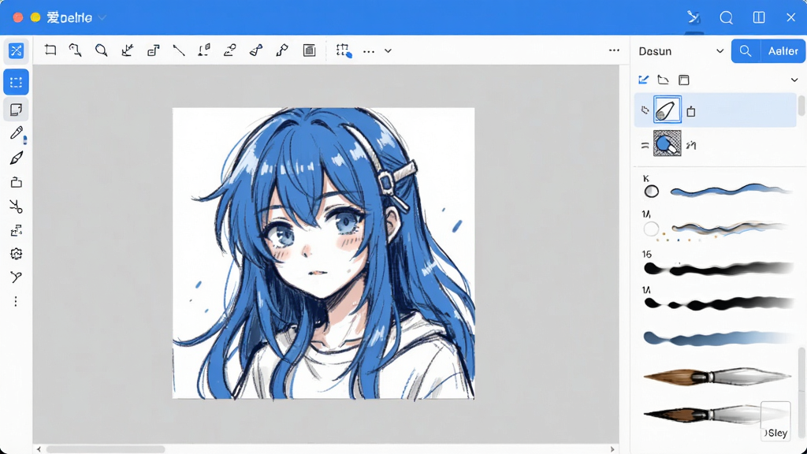This screenshot has height=454, width=807.
Task: Open the app name dropdown in title bar
Action: tap(102, 18)
